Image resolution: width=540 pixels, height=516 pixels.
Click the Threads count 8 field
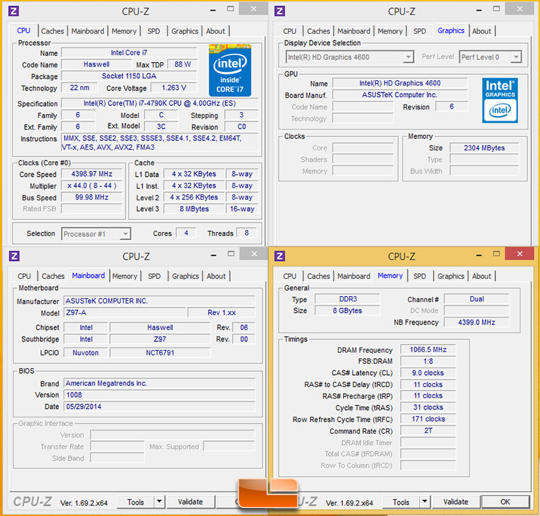coord(246,233)
